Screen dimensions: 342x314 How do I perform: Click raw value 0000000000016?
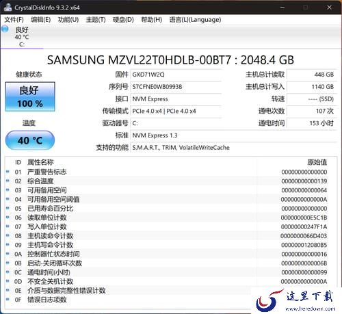click(304, 254)
